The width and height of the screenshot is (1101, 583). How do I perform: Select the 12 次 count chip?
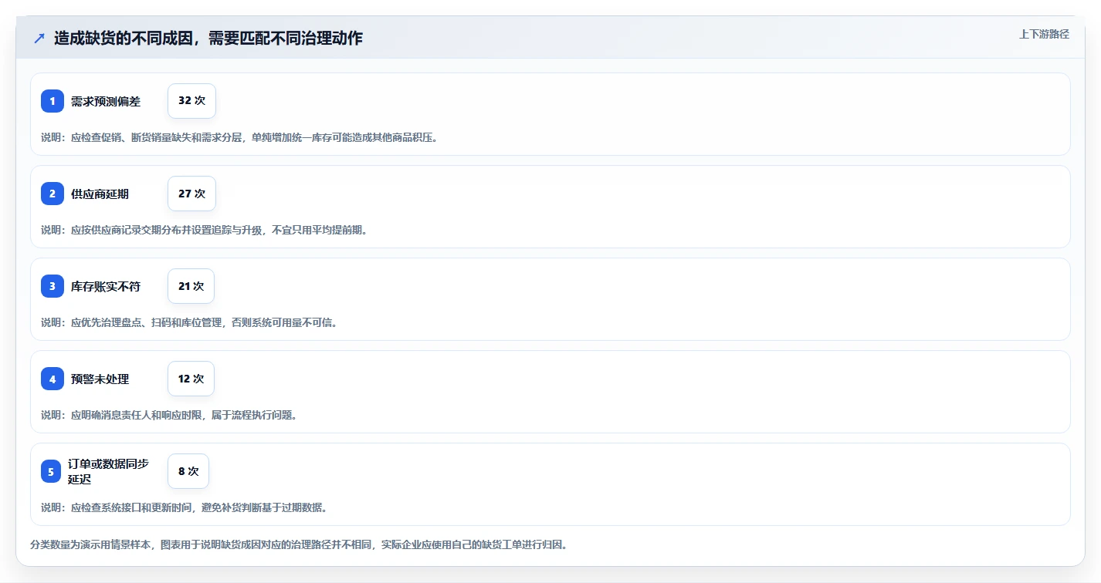[x=191, y=379]
